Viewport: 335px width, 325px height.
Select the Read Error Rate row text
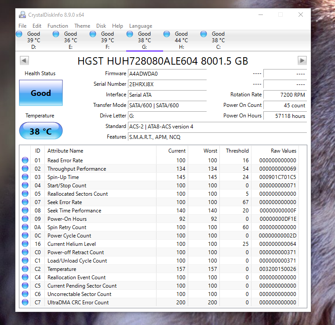(x=65, y=161)
